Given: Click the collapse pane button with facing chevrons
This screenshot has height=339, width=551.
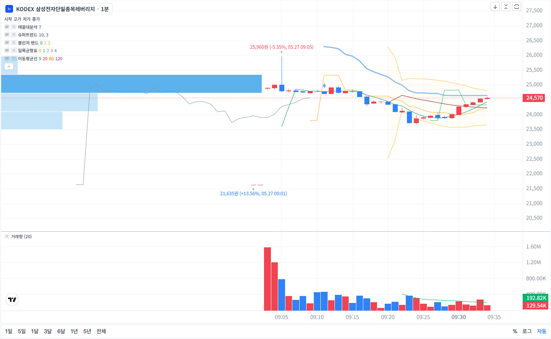Looking at the screenshot, I should [x=506, y=7].
